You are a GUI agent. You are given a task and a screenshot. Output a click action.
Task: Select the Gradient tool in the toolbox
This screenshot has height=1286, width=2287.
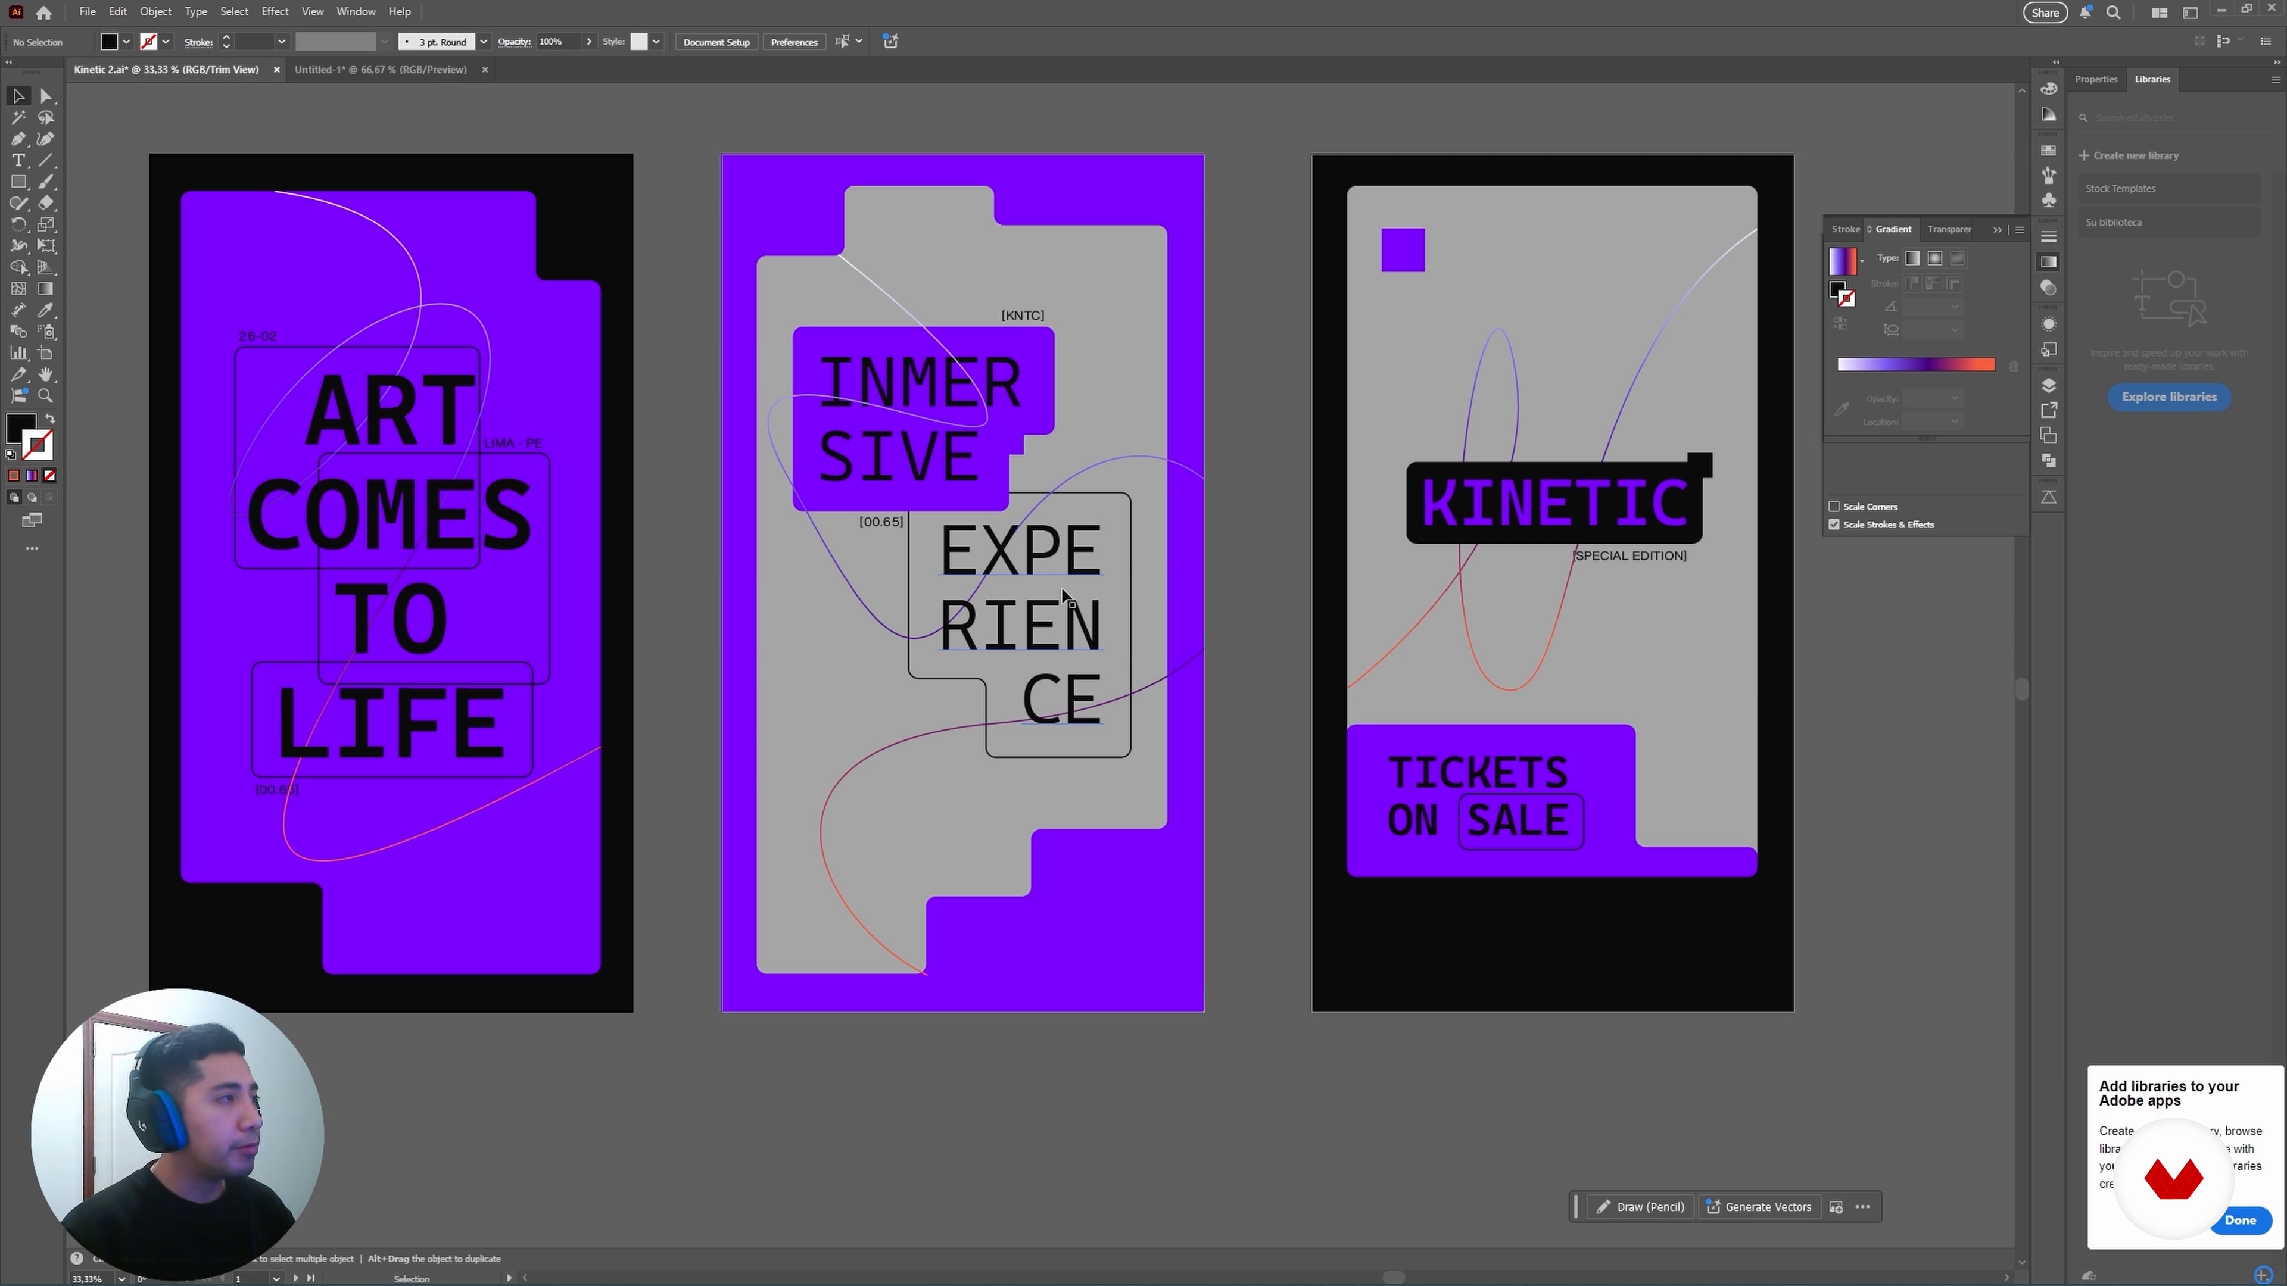pyautogui.click(x=46, y=288)
